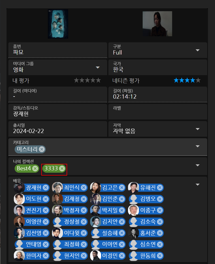This screenshot has height=264, width=215.
Task: Click the 파묘 movie poster thumbnail
Action: (58, 24)
